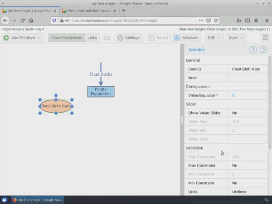Image resolution: width=272 pixels, height=204 pixels.
Task: Toggle the Max Constraint No value
Action: (x=248, y=165)
